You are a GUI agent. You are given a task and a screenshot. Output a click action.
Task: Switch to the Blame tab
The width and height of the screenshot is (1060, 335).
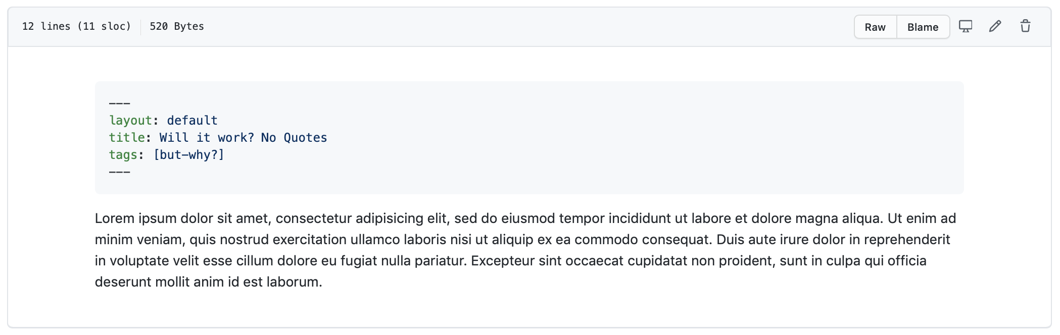(x=923, y=27)
